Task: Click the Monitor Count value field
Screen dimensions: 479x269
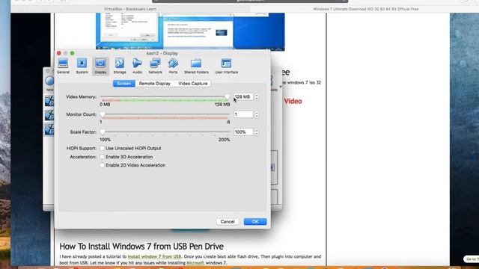Action: pos(243,114)
